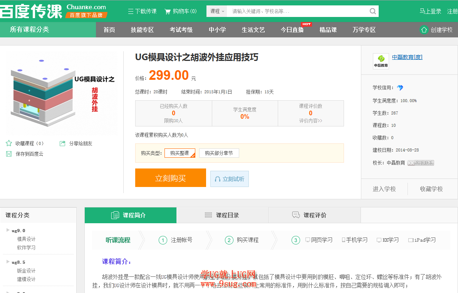Image resolution: width=458 pixels, height=293 pixels.
Task: Click the course review chat icon
Action: click(296, 215)
